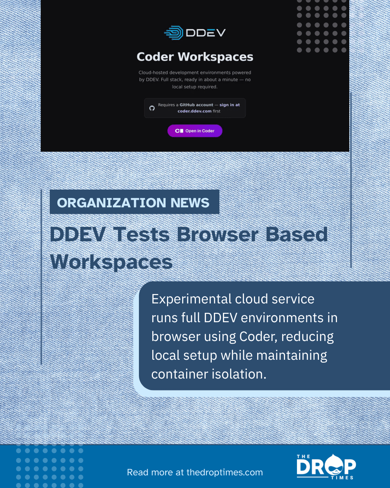390x488 pixels.
Task: Click the GitHub octocat icon
Action: tap(152, 108)
